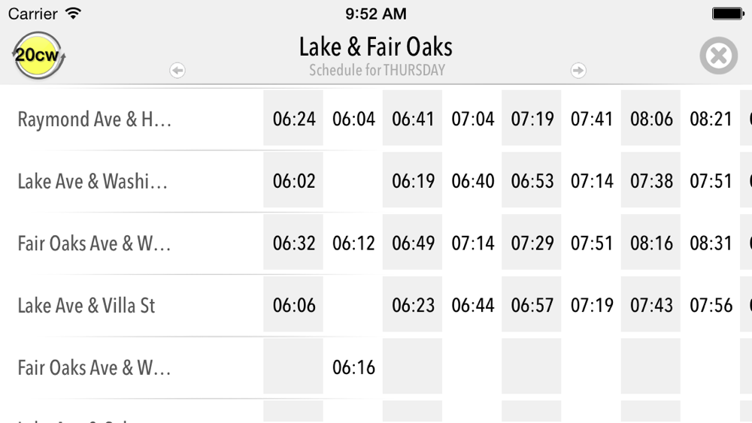Select the Lake Ave & Washi… stop
The height and width of the screenshot is (423, 752).
tap(92, 181)
